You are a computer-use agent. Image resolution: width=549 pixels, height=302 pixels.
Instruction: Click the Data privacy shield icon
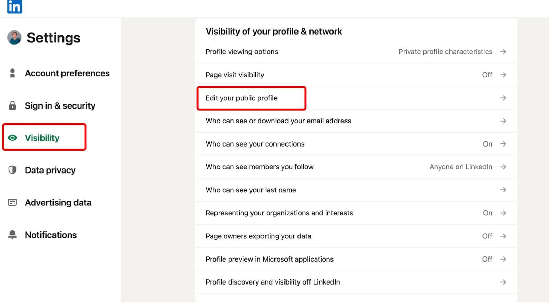pos(13,170)
